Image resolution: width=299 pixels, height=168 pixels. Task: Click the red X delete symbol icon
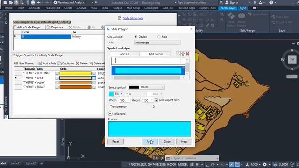coord(187,54)
